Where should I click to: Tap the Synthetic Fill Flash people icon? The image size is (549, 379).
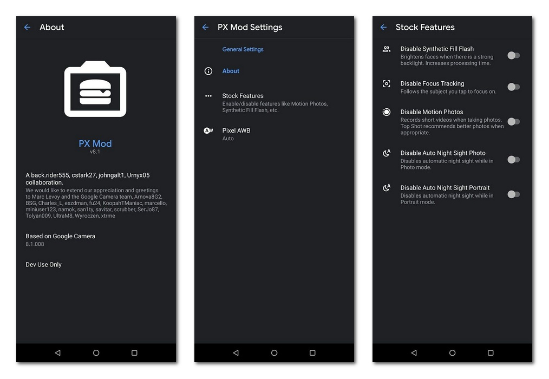[x=387, y=49]
